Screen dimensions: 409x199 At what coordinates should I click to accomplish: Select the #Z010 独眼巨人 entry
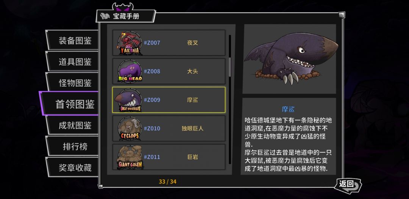pyautogui.click(x=169, y=128)
